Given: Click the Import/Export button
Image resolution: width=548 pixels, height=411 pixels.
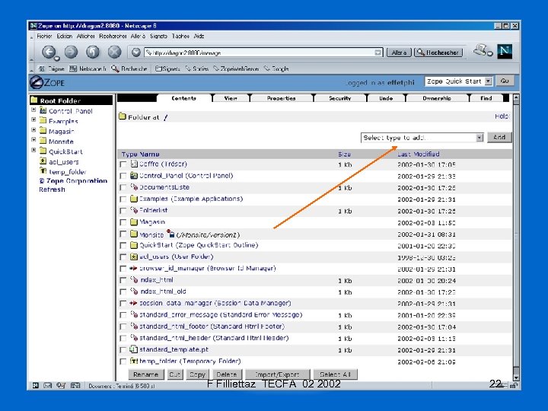Looking at the screenshot, I should 278,374.
